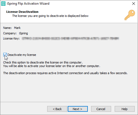Open Help for the wizard
The height and width of the screenshot is (115, 138).
coord(125,109)
